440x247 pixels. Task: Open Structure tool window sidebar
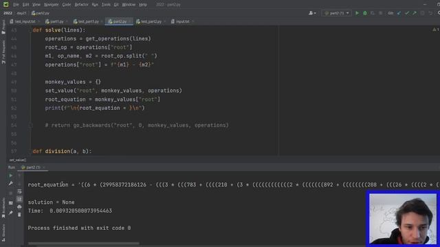(x=3, y=233)
